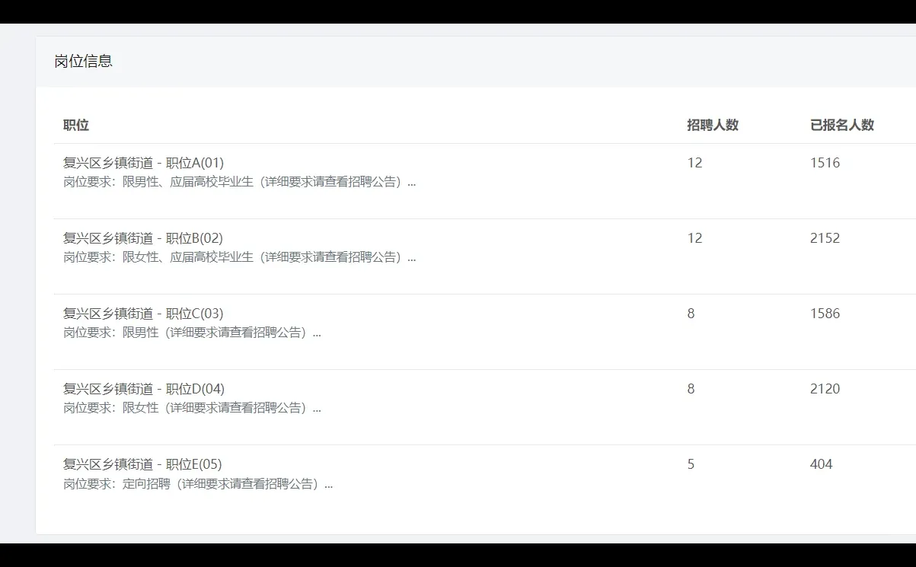Click the recruitment count 12 for 职位B

point(694,237)
